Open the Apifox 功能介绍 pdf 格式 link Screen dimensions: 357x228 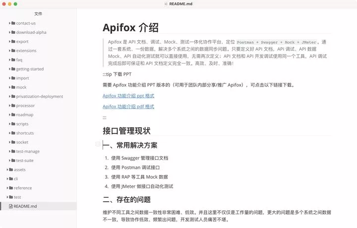(x=128, y=107)
